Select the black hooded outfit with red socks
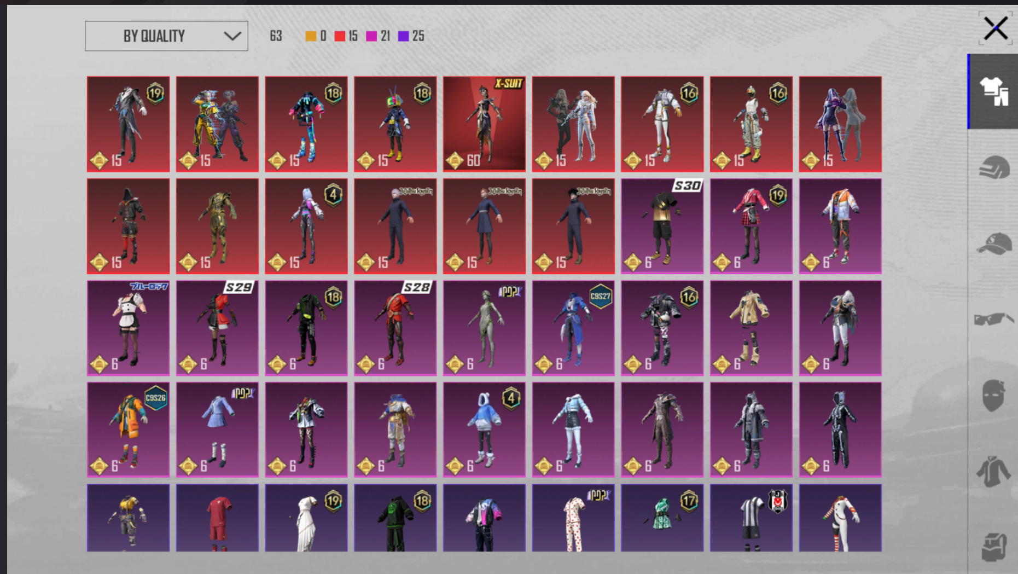Screen dimensions: 1018x574 (129, 226)
